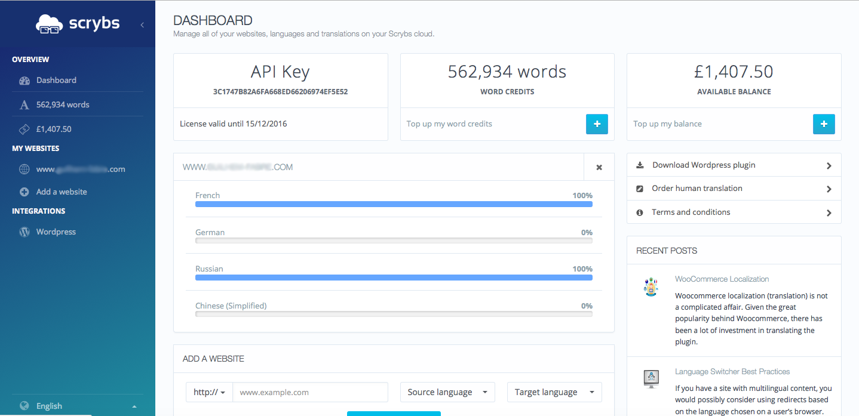
Task: Click the blurred website panel title
Action: point(238,167)
